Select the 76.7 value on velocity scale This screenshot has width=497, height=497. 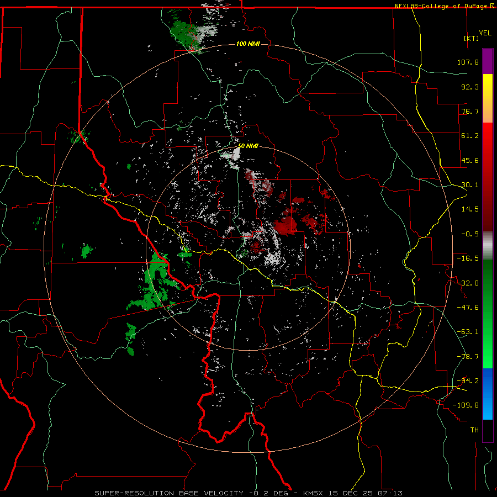(470, 111)
